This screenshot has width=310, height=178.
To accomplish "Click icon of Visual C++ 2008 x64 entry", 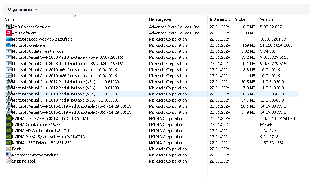I will (x=9, y=57).
